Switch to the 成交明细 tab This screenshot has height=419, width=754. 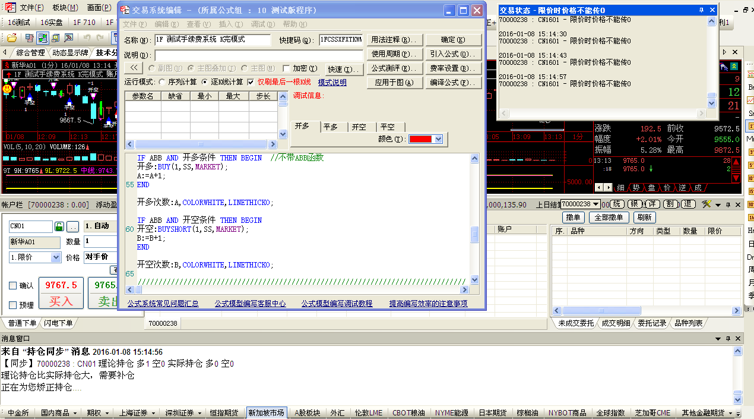[616, 323]
